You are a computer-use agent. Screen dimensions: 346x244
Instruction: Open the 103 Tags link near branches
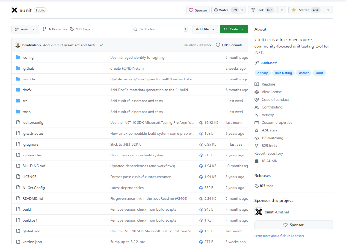[80, 29]
